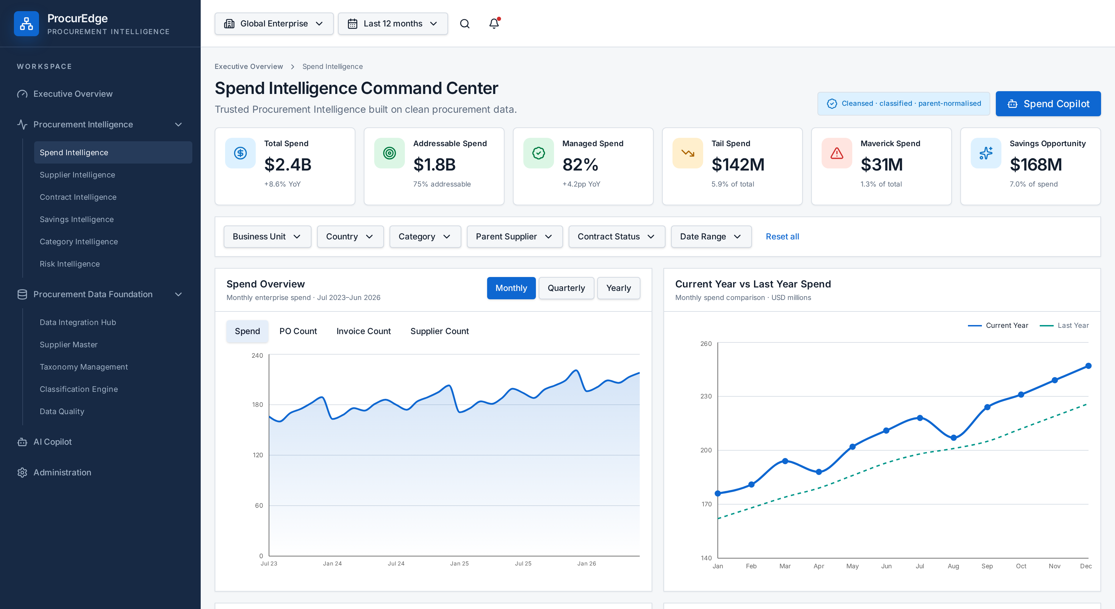Viewport: 1115px width, 609px height.
Task: Click the August current-year data point
Action: [x=954, y=438]
